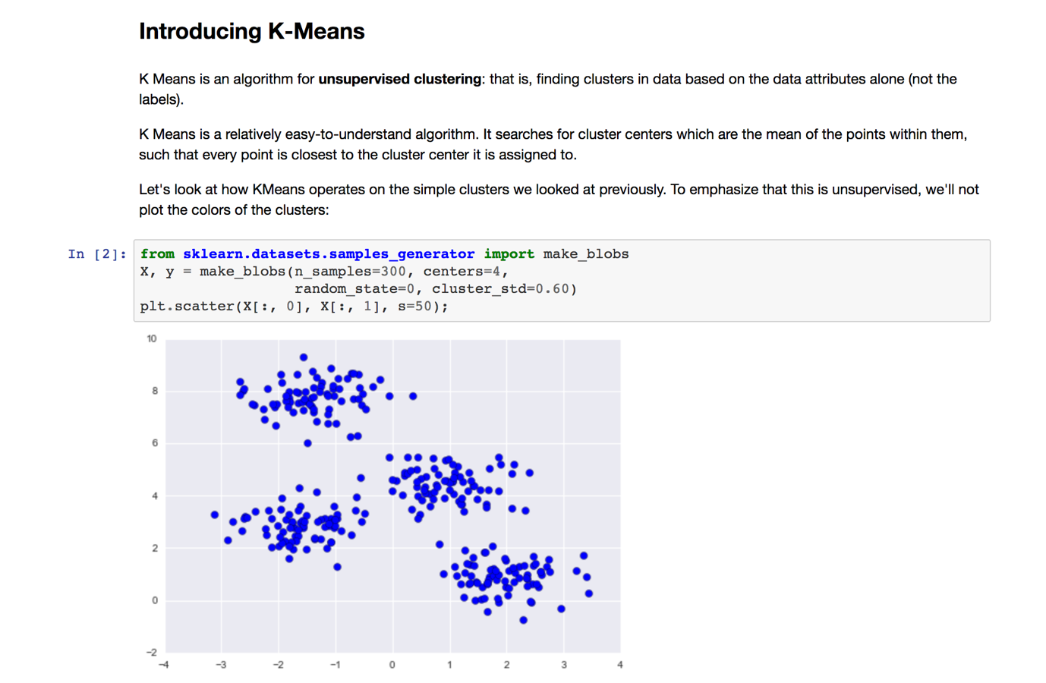Click the bold "unsupervised clustering" text

click(399, 79)
